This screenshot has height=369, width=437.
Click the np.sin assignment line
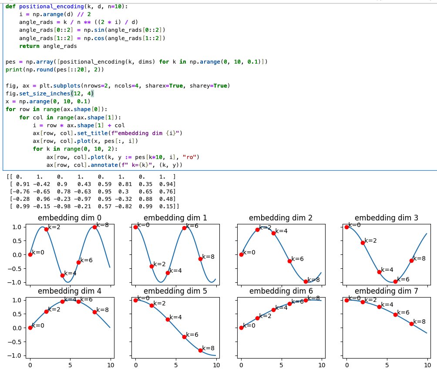click(x=92, y=30)
